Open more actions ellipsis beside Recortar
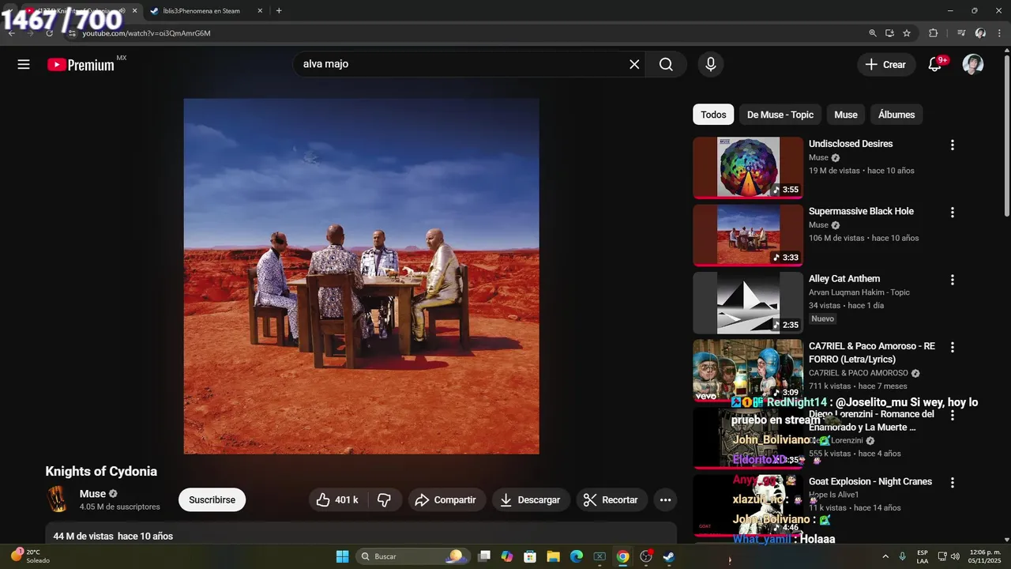1011x569 pixels. tap(665, 499)
